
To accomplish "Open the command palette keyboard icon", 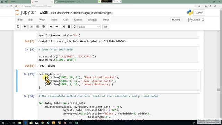I will [105, 27].
